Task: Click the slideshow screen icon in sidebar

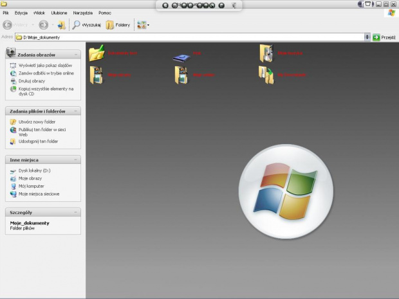Action: pos(13,66)
